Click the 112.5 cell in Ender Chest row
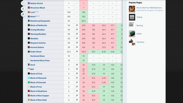This screenshot has width=183, height=103. (83, 51)
